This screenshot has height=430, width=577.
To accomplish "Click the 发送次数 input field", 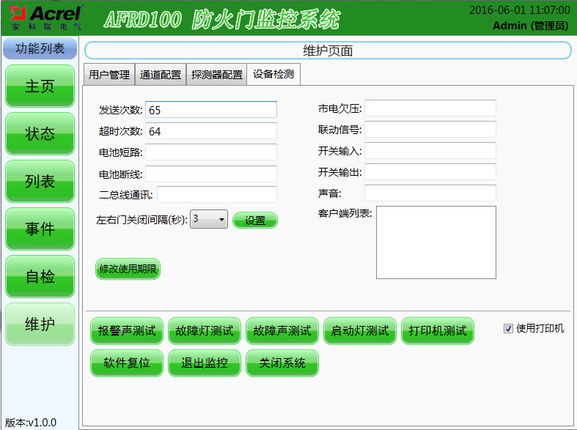I will (211, 110).
